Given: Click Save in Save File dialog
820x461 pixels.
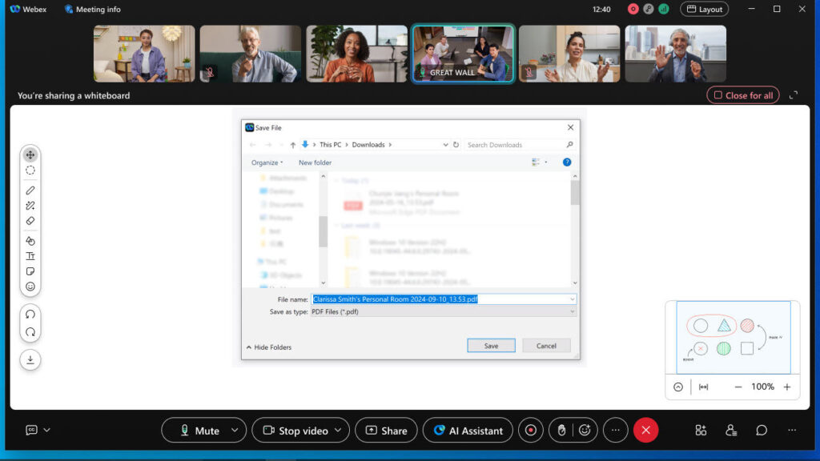Looking at the screenshot, I should (x=491, y=346).
